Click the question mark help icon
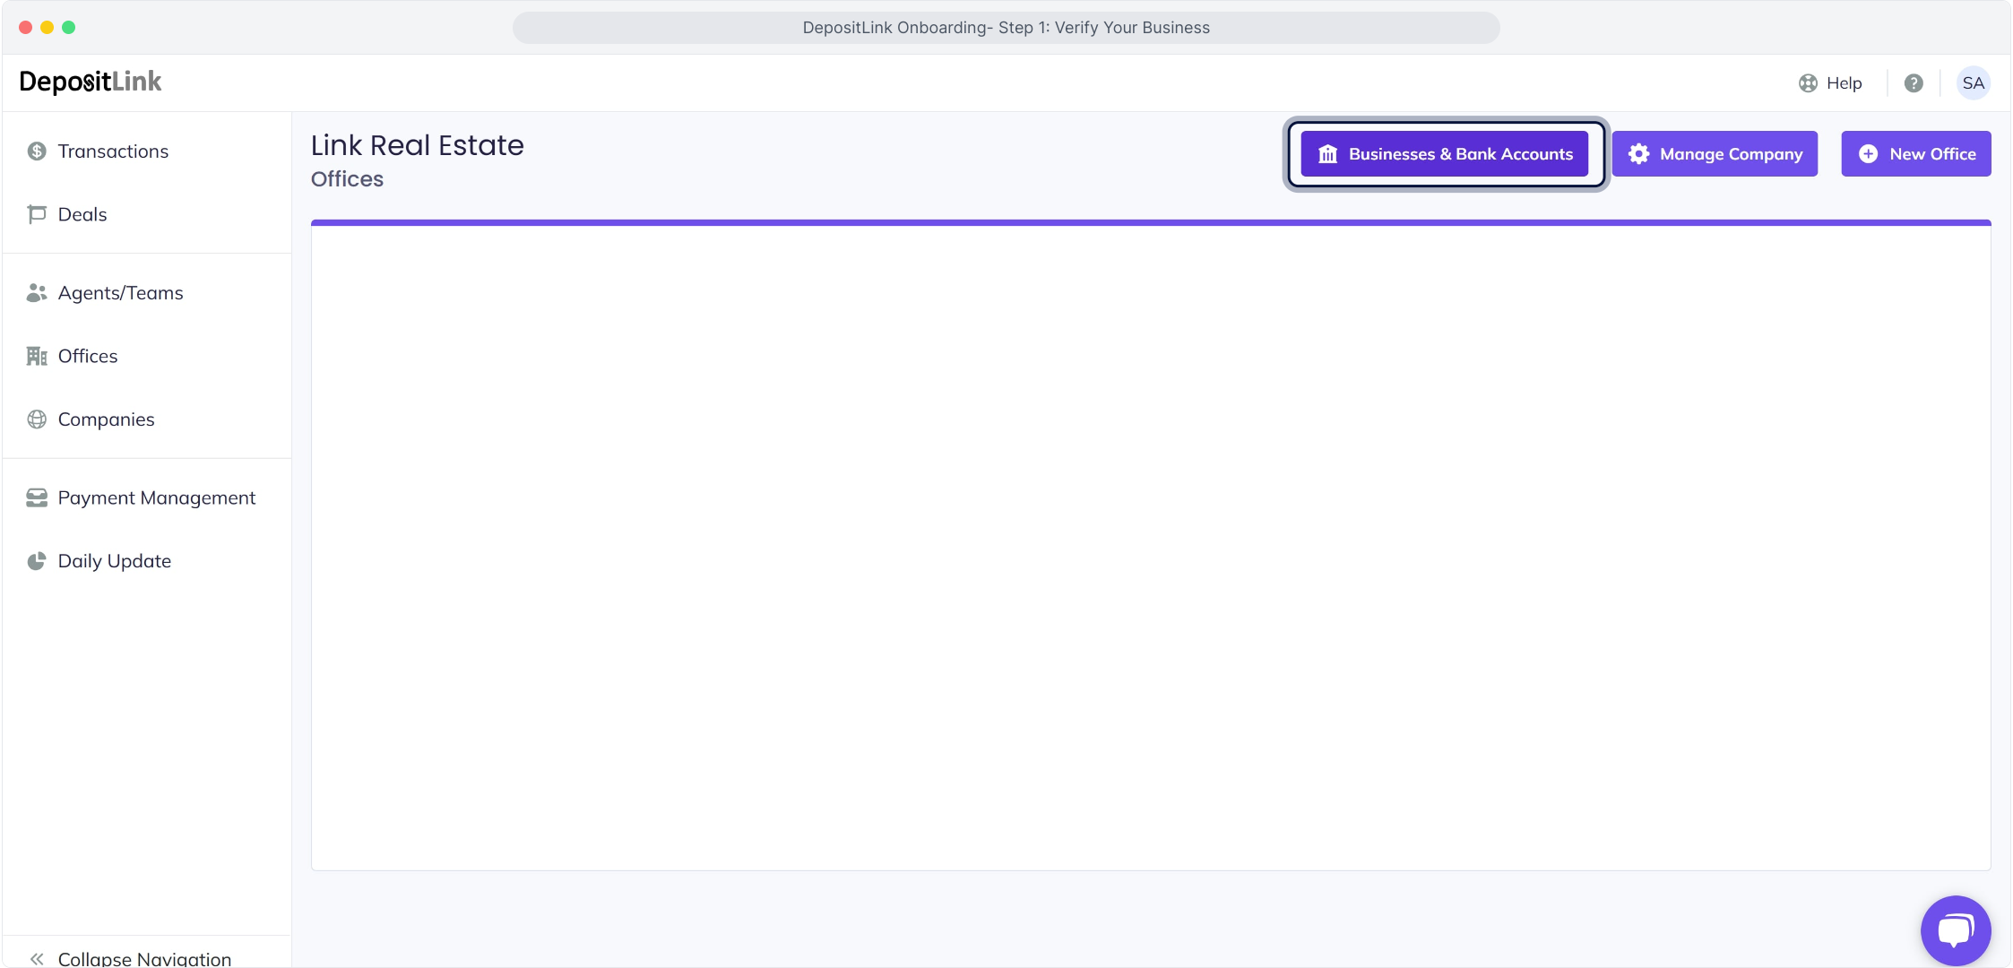Viewport: 2013px width, 968px height. click(x=1914, y=83)
